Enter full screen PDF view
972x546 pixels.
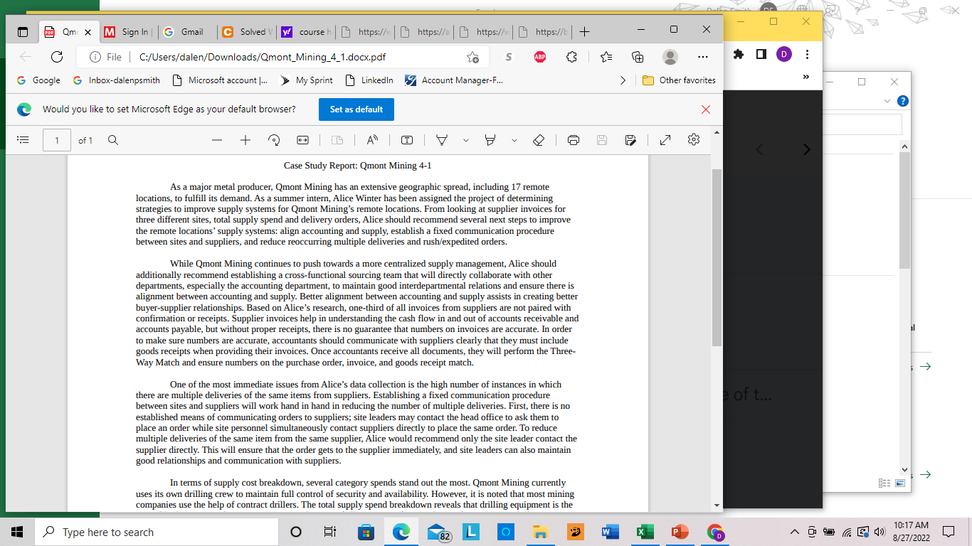click(665, 140)
